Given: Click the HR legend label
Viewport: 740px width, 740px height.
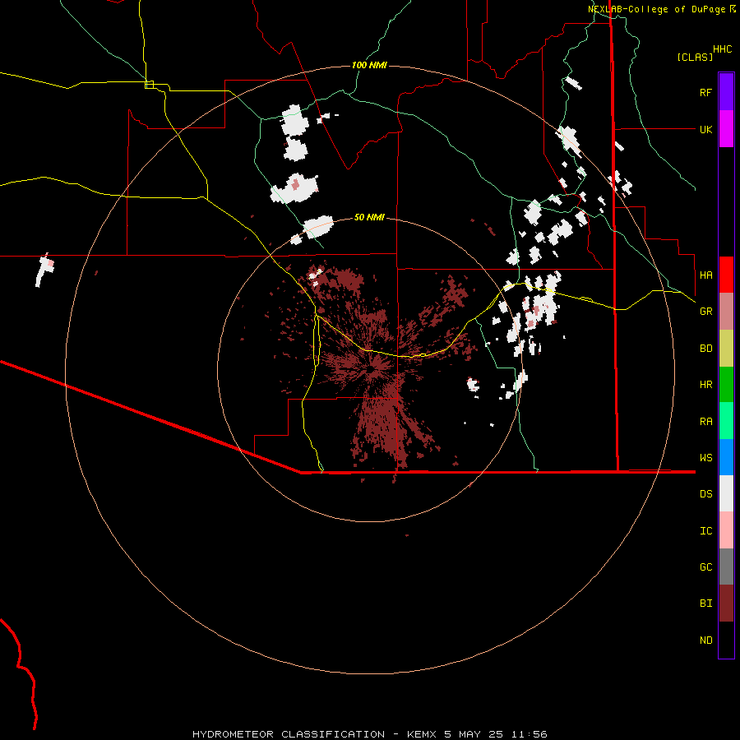Looking at the screenshot, I should (705, 385).
